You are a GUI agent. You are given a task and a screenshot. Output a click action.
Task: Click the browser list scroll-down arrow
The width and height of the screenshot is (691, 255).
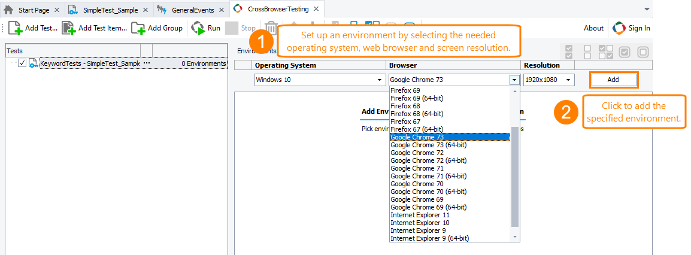[514, 238]
